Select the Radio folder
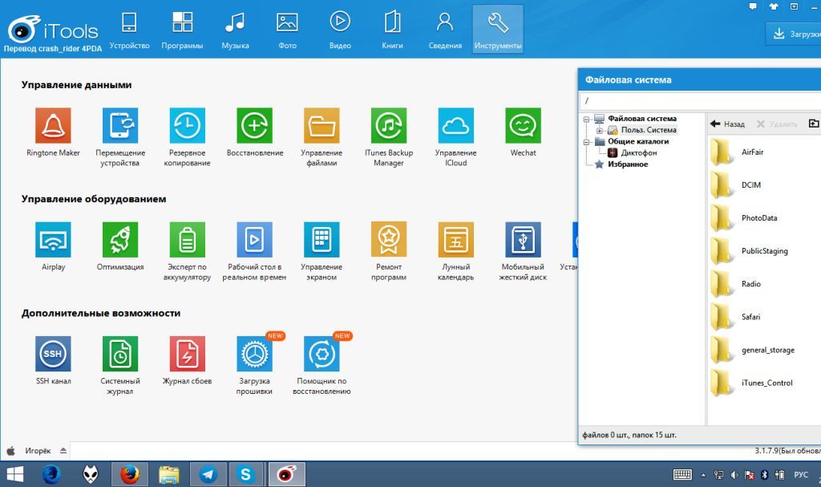This screenshot has width=821, height=487. 750,284
